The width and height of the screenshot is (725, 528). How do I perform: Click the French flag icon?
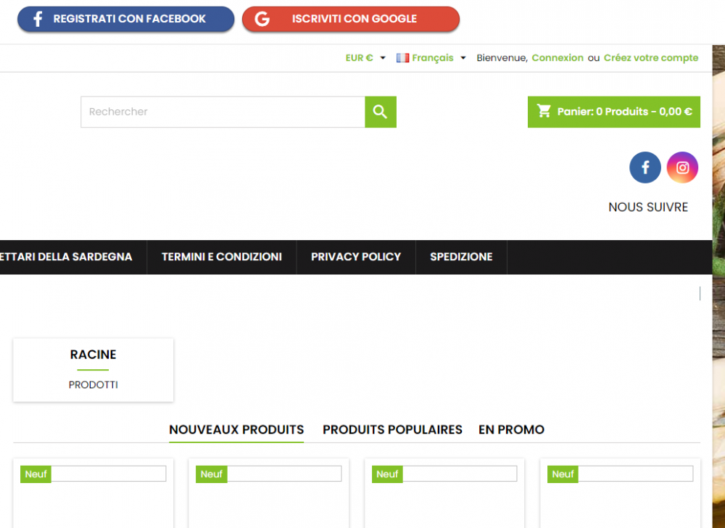pyautogui.click(x=402, y=57)
